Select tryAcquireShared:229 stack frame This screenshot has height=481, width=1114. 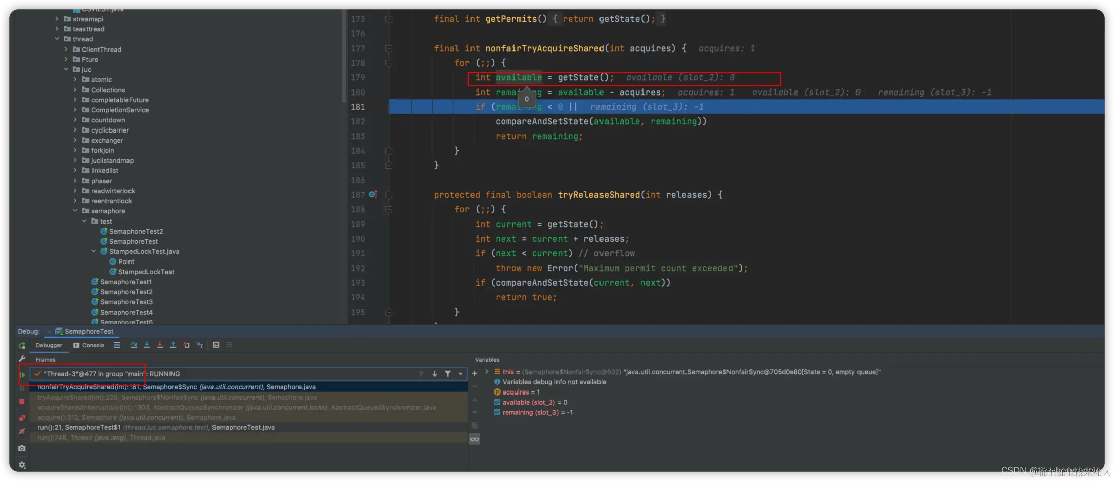click(x=248, y=397)
